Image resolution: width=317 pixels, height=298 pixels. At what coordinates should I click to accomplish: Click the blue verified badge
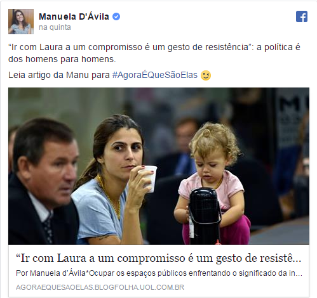point(116,16)
